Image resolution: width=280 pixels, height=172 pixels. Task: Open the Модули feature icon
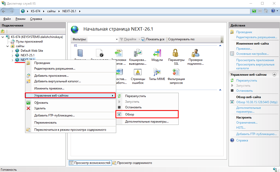click(157, 54)
